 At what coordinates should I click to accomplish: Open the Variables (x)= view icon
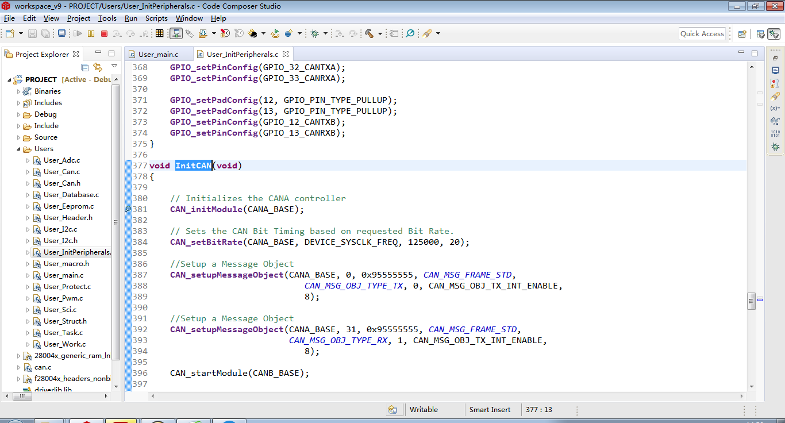(x=775, y=108)
